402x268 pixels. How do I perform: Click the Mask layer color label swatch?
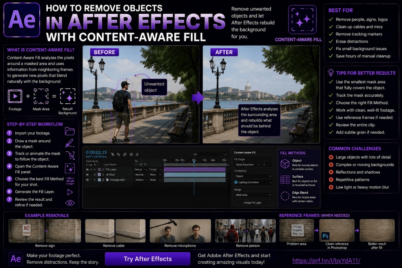click(x=99, y=174)
